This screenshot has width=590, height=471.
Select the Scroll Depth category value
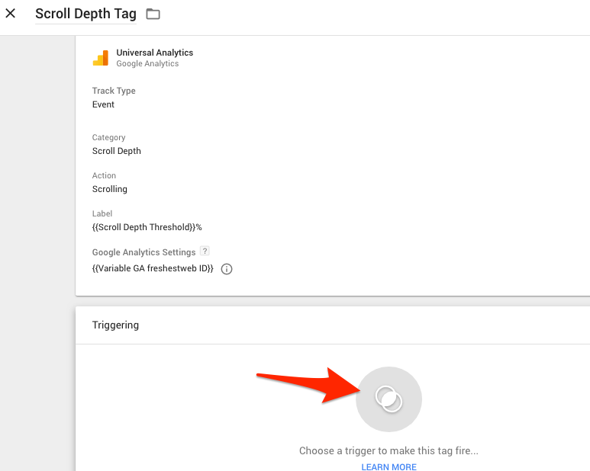click(116, 151)
